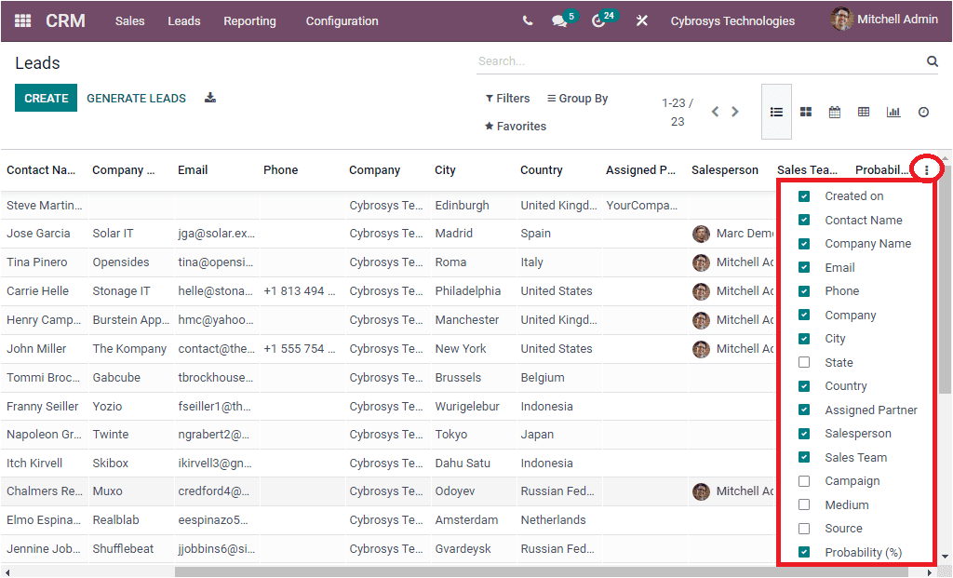The image size is (953, 578).
Task: Switch to Kanban view
Action: [805, 111]
